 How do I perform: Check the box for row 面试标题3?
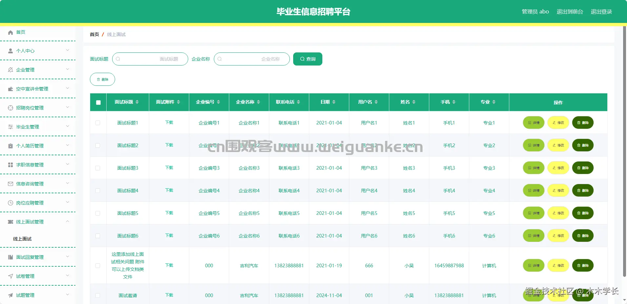click(x=98, y=168)
